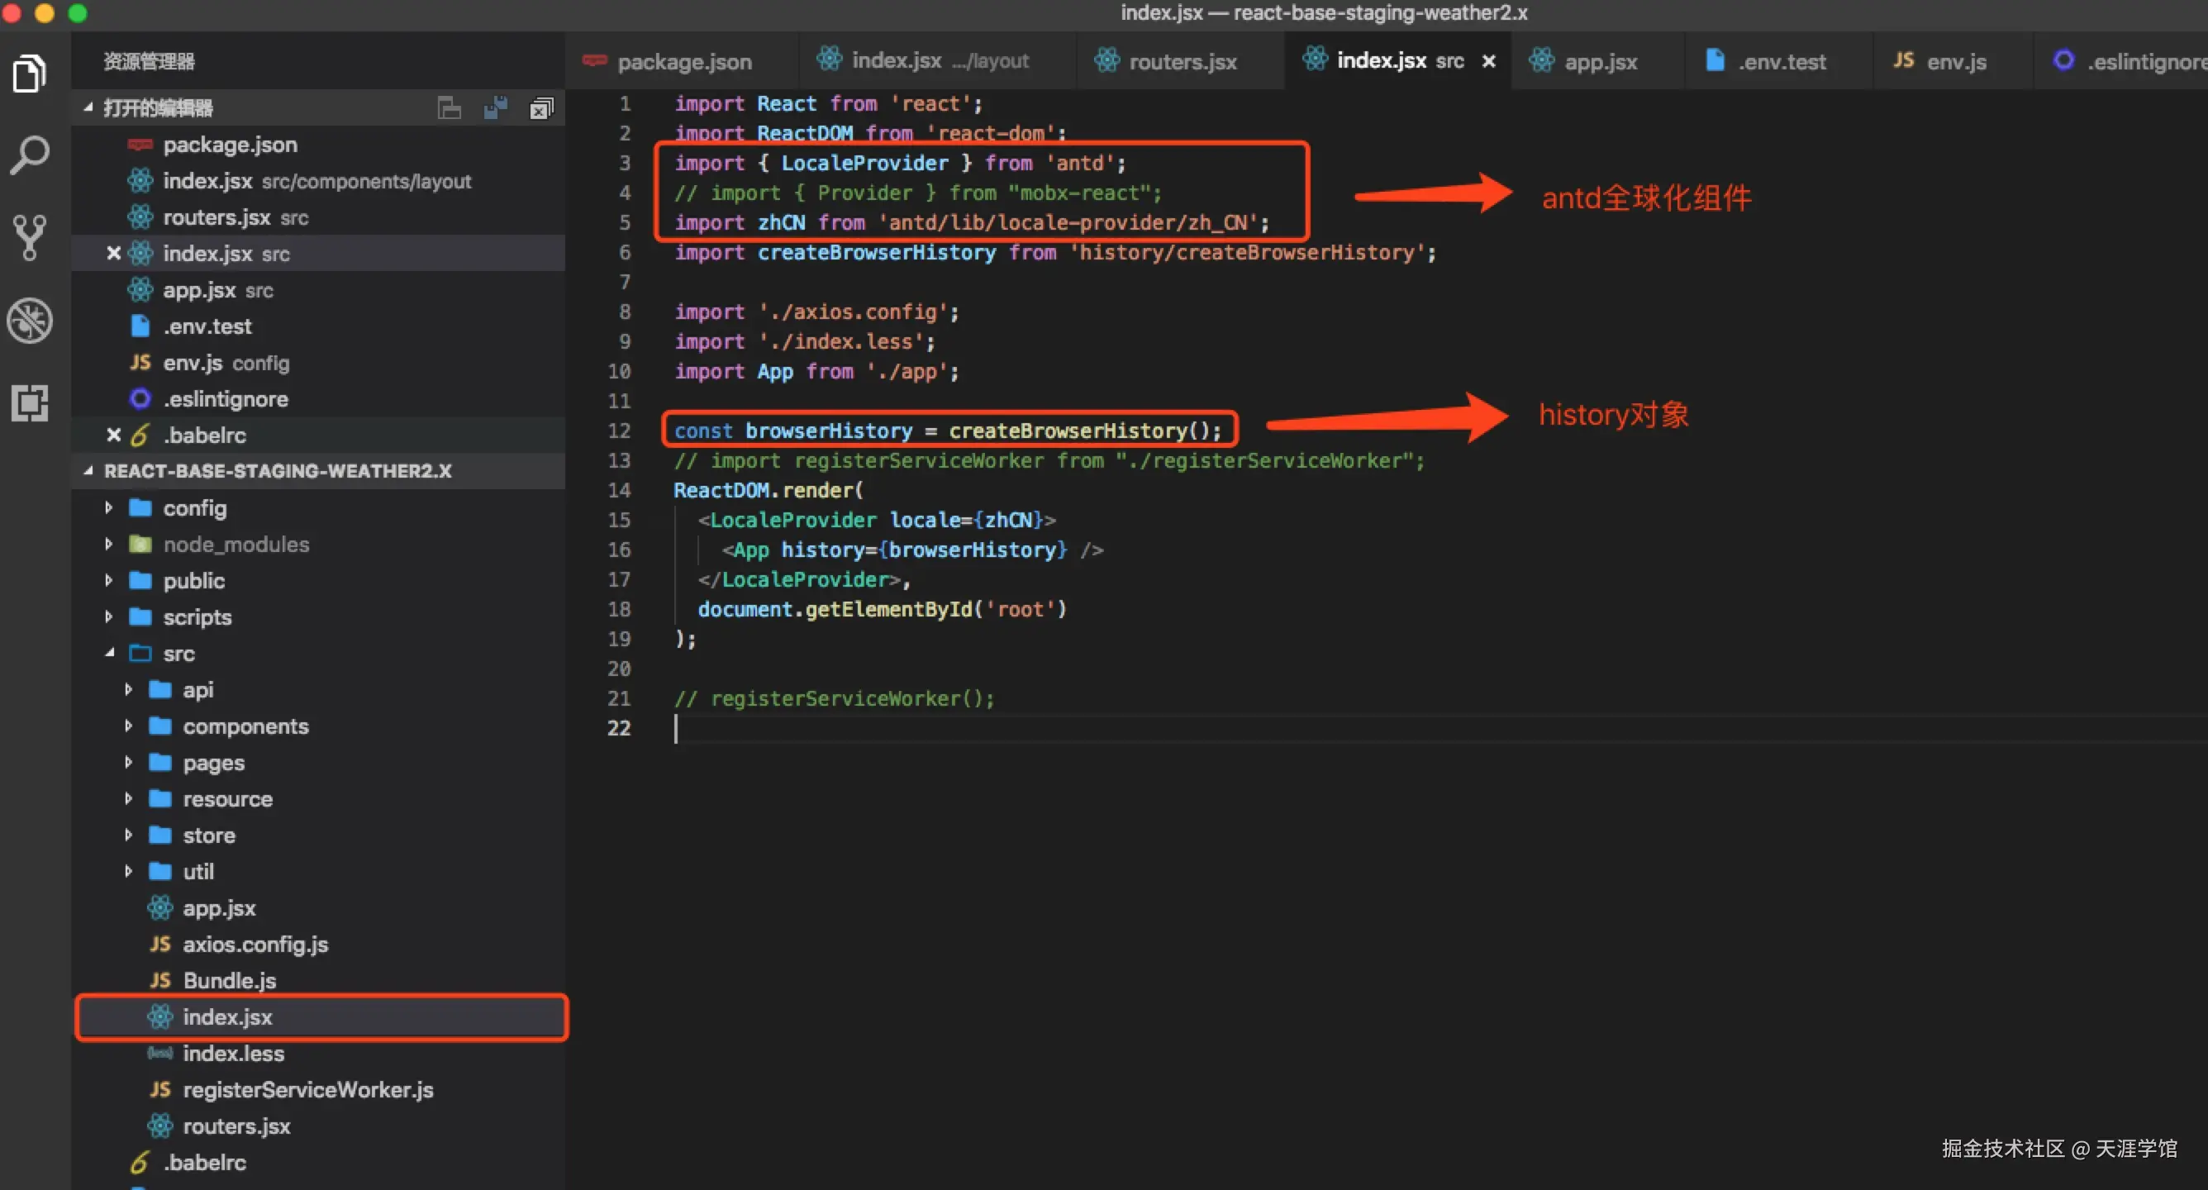Open the Debug view icon
The height and width of the screenshot is (1190, 2208).
point(30,321)
